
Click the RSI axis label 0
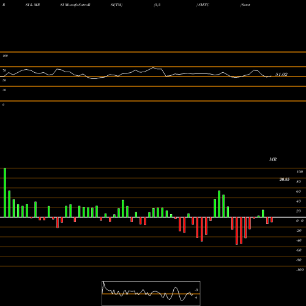[3, 105]
